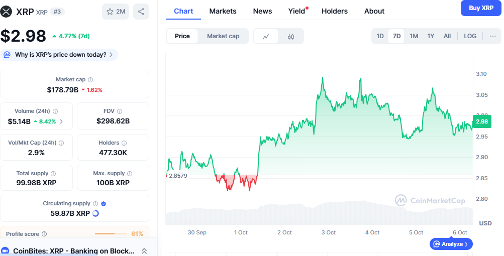Viewport: 504px width, 256px height.
Task: Click the star watchlist icon
Action: pos(110,12)
